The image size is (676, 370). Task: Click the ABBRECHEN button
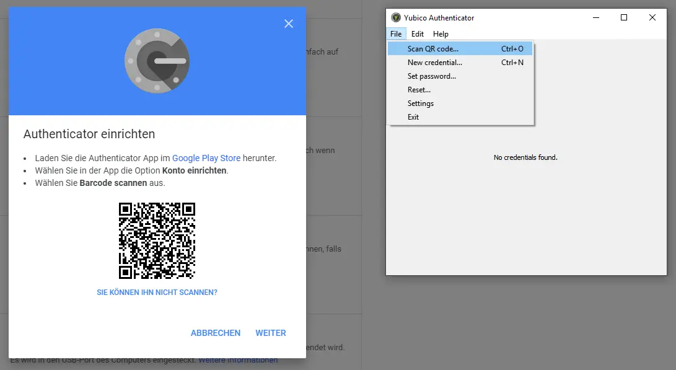[x=216, y=333]
